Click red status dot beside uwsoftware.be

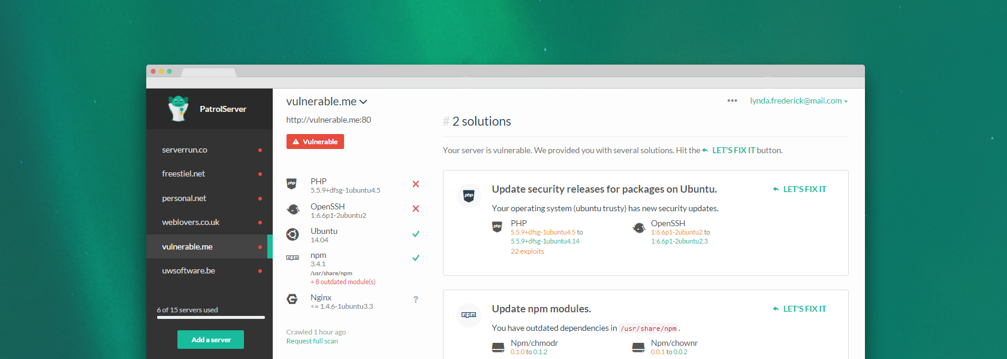click(x=260, y=271)
